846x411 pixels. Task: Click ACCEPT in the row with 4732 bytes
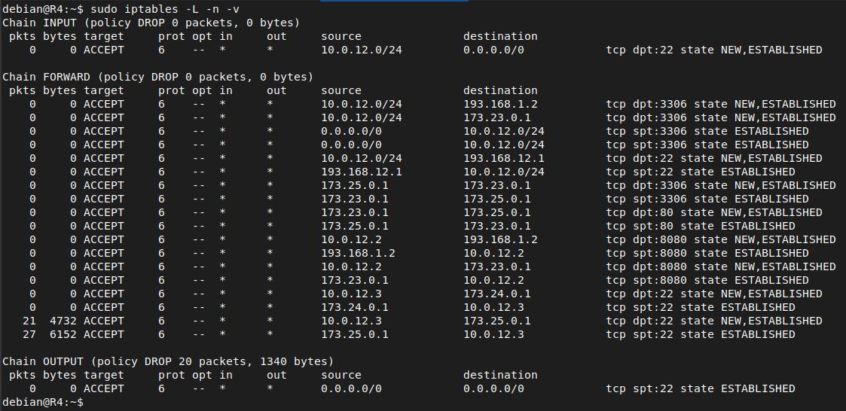pos(104,321)
